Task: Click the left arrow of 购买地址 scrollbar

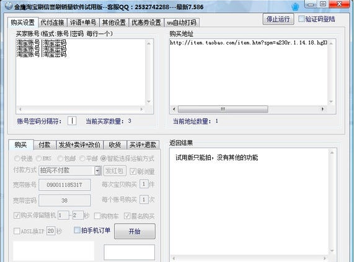Action: coord(174,109)
